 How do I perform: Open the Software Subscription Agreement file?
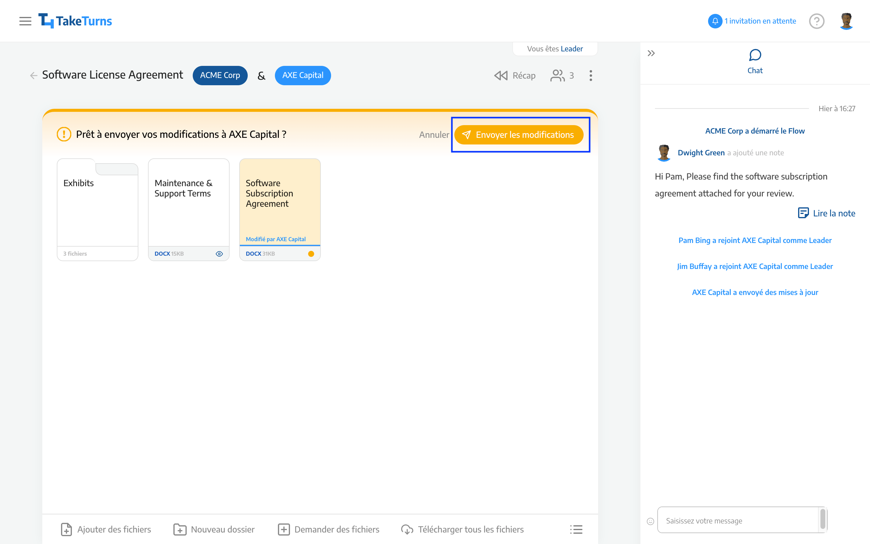tap(280, 209)
